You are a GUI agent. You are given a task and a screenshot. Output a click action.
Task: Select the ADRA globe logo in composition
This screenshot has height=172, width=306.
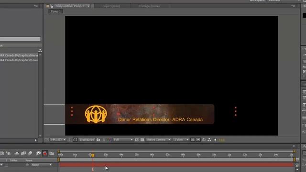[96, 114]
